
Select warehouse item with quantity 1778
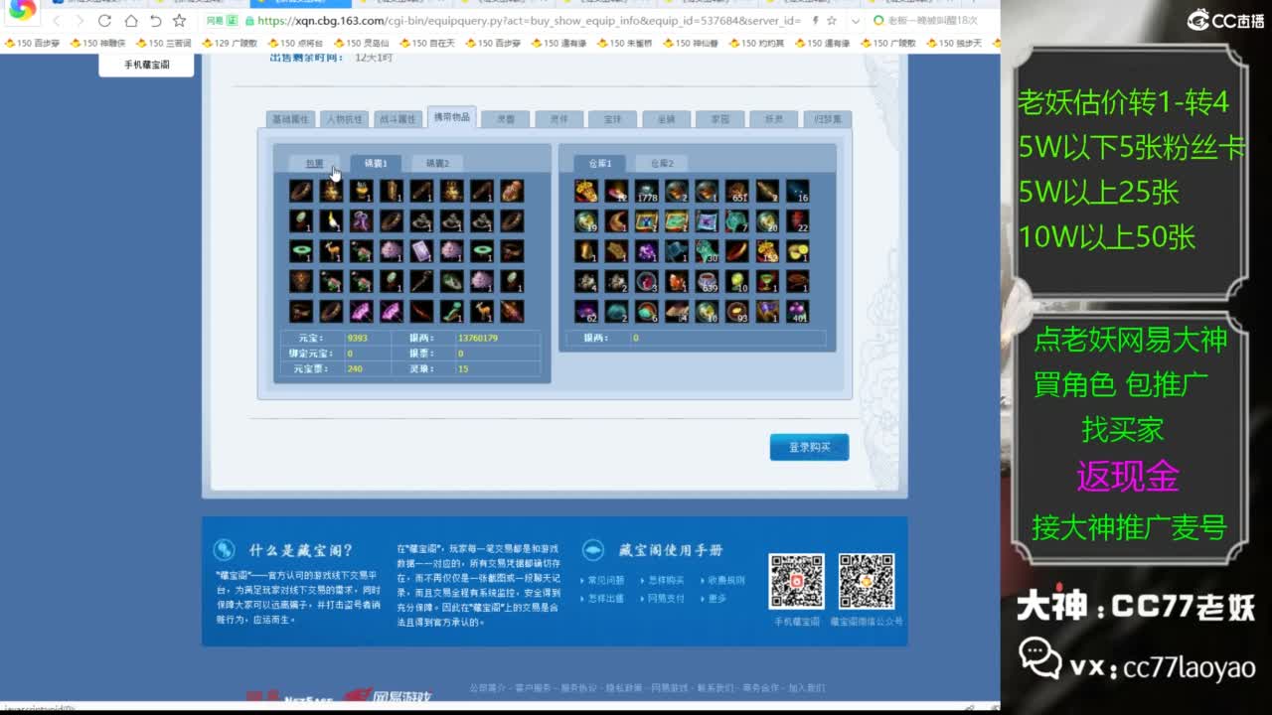coord(647,192)
